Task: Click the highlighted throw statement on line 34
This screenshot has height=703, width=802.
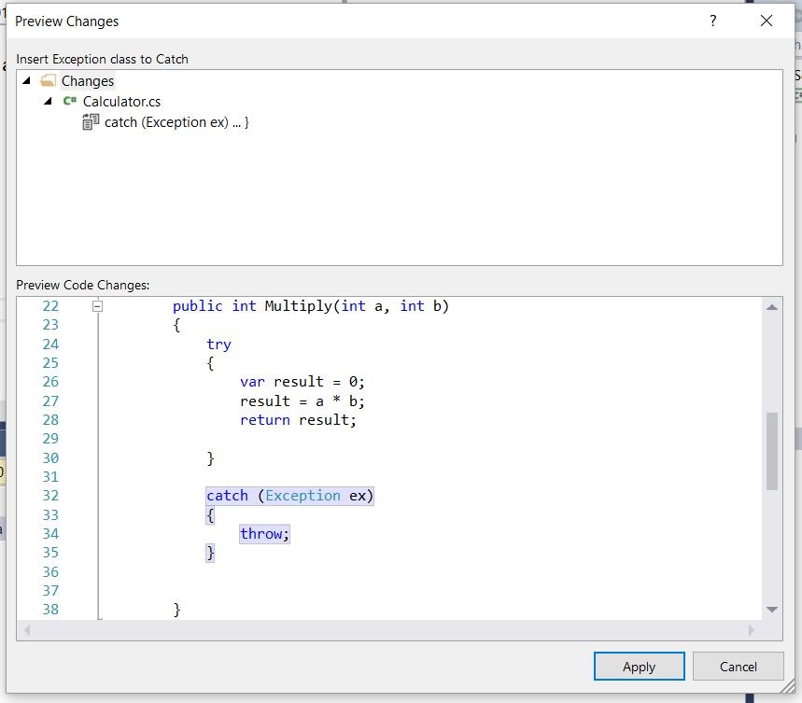Action: [265, 534]
